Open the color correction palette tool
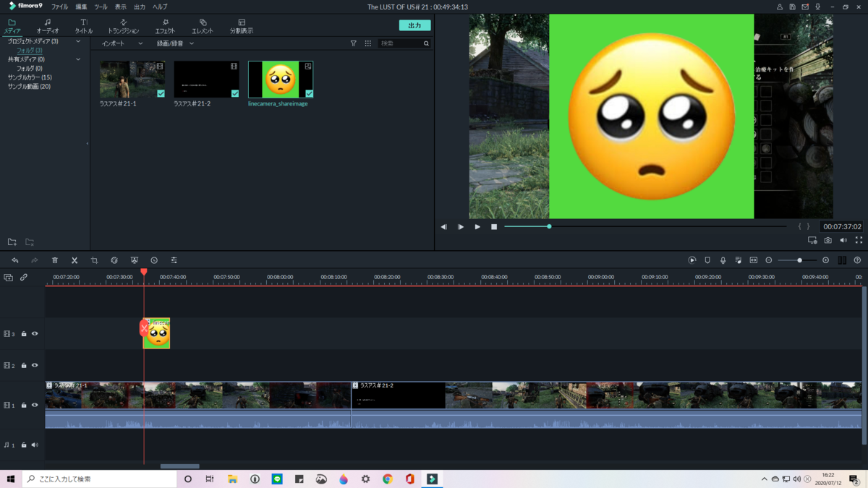The image size is (868, 488). (x=114, y=260)
